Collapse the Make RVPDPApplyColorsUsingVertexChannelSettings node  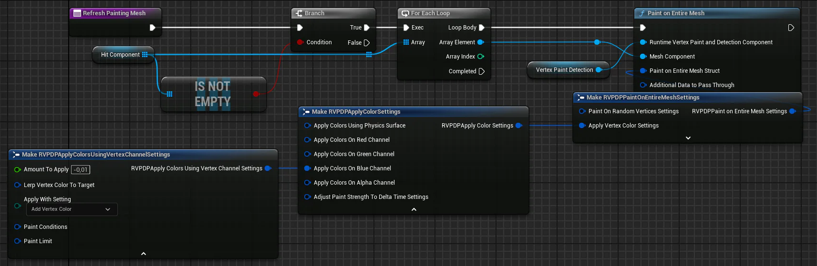point(143,254)
